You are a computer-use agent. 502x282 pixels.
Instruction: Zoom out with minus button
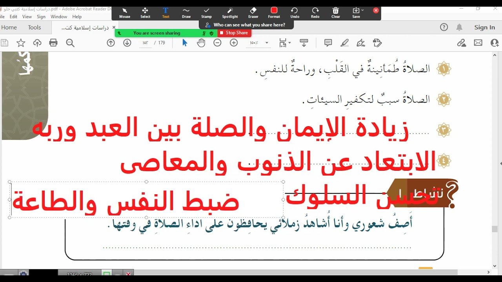(217, 43)
